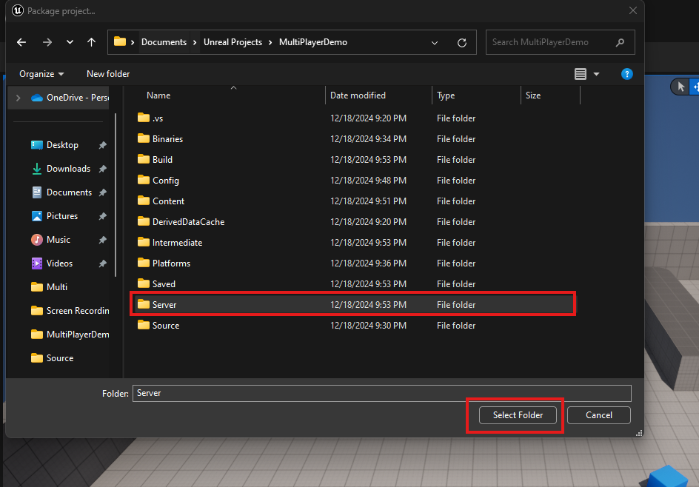699x487 pixels.
Task: Cancel the folder selection dialog
Action: coord(598,415)
